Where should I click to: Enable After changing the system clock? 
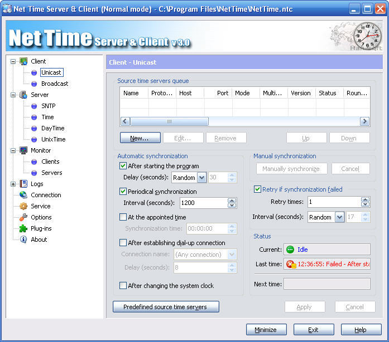[123, 286]
